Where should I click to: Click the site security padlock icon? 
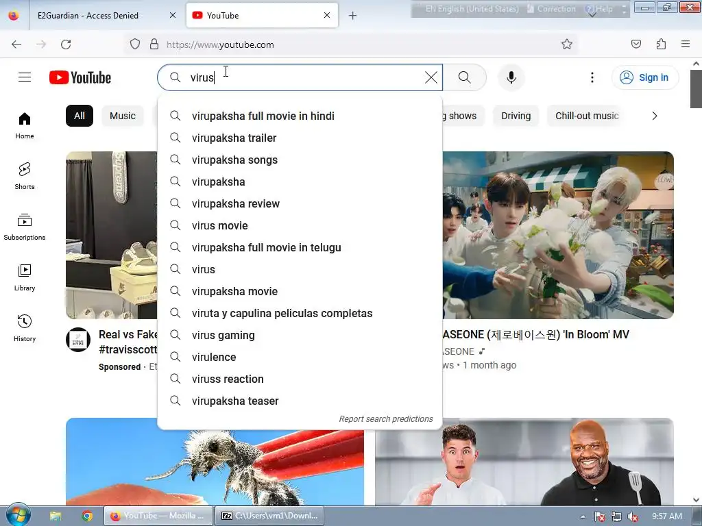point(154,45)
